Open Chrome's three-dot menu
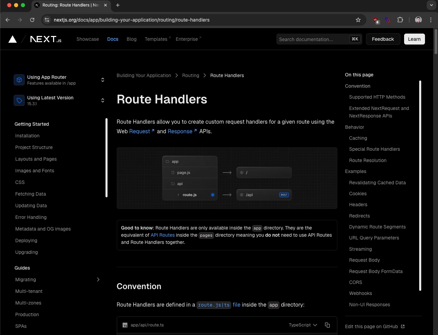This screenshot has width=438, height=335. 431,20
